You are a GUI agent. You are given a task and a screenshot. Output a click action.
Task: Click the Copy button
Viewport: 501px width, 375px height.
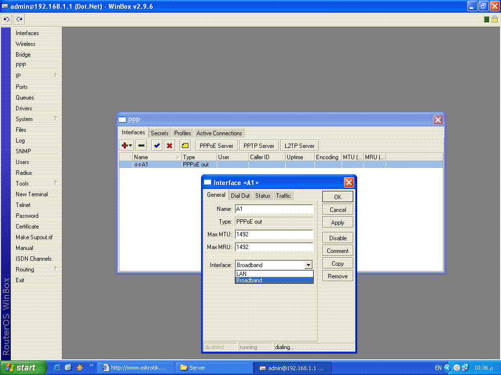click(x=338, y=263)
